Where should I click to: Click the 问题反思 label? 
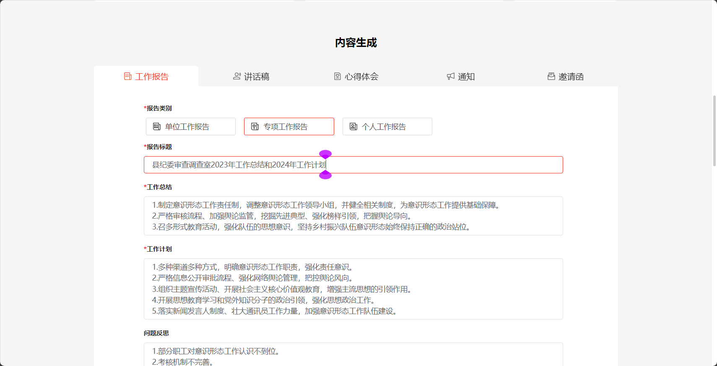(156, 333)
